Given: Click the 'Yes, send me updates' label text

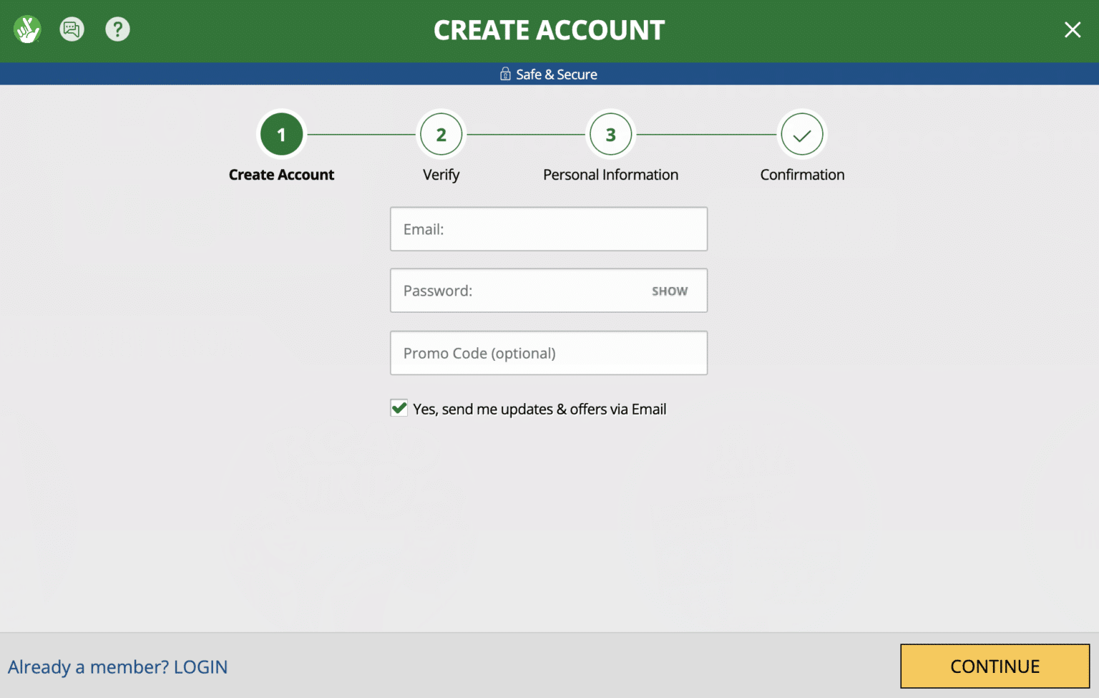Looking at the screenshot, I should pos(539,409).
